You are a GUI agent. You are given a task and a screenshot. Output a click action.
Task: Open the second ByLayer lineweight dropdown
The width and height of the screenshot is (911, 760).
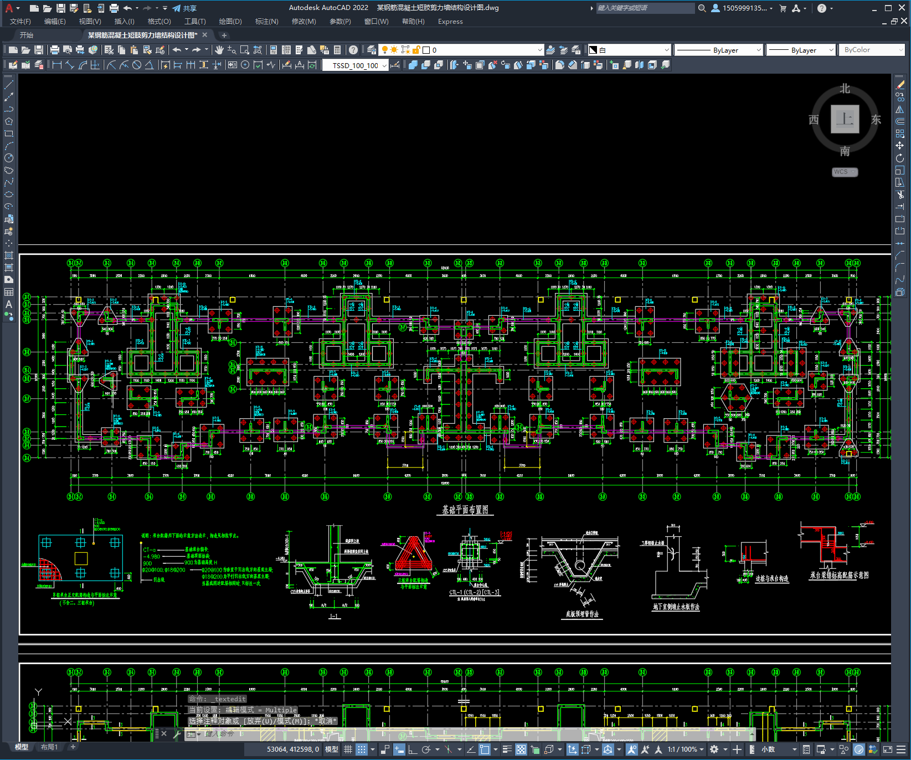coord(801,50)
